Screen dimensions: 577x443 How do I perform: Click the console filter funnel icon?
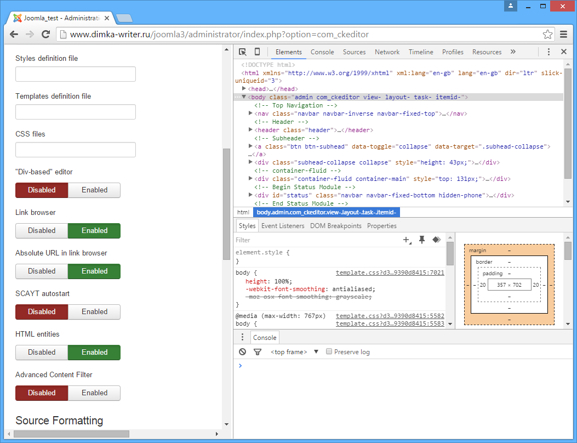(x=258, y=352)
